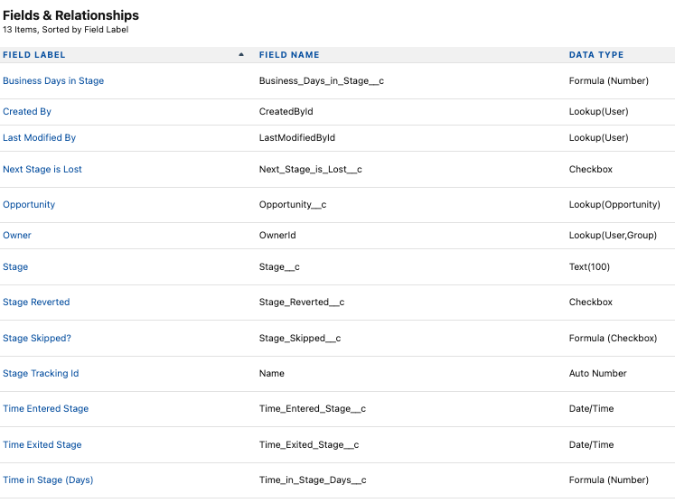675x503 pixels.
Task: Click the Lookup(Opportunity) data type cell
Action: pyautogui.click(x=614, y=204)
